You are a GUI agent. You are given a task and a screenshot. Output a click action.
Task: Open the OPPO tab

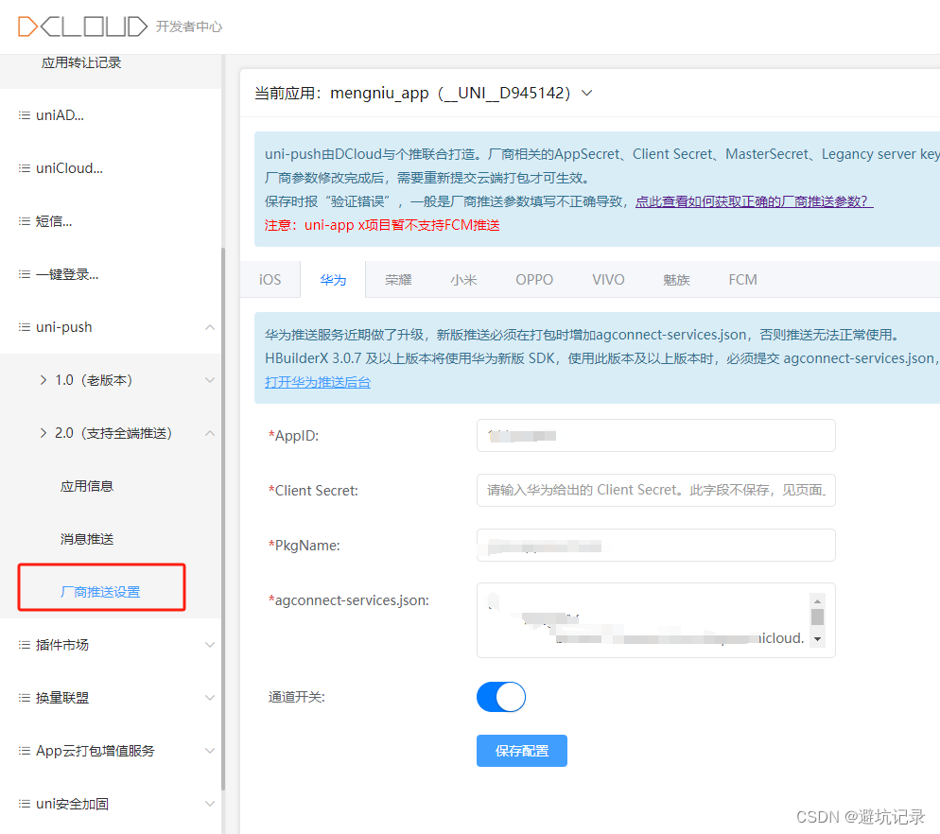534,279
